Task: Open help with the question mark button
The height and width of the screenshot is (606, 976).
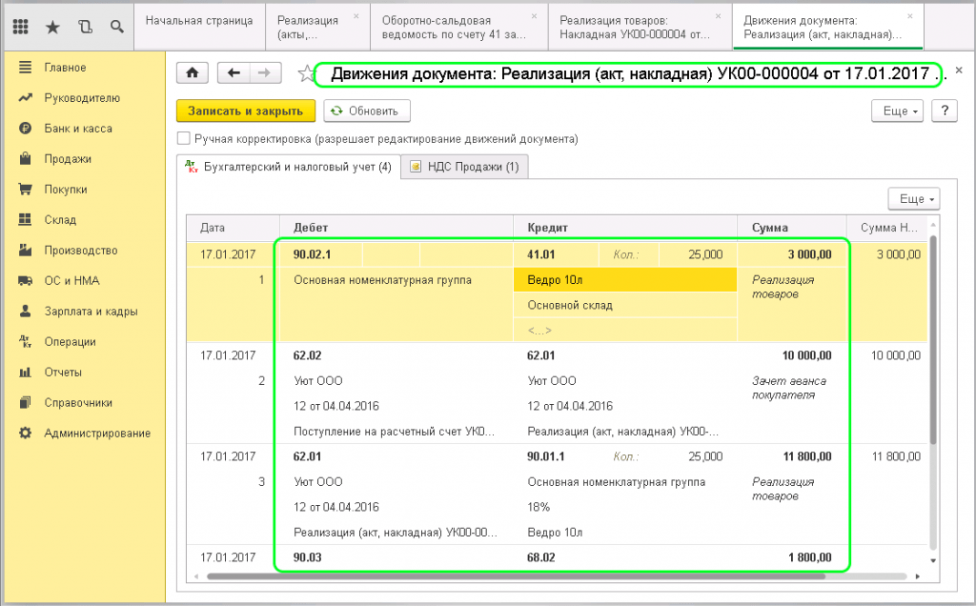Action: (x=945, y=111)
